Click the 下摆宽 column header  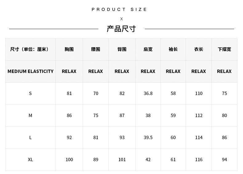225,49
